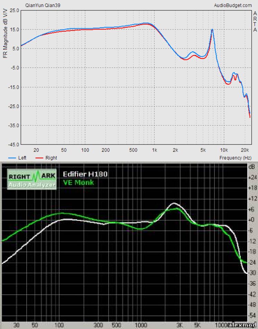This screenshot has height=329, width=258.
Task: Click the -54 dB scale value
Action: [x=252, y=315]
